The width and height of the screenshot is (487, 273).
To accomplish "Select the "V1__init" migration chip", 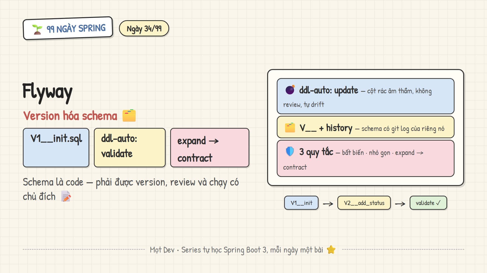I will (x=301, y=203).
